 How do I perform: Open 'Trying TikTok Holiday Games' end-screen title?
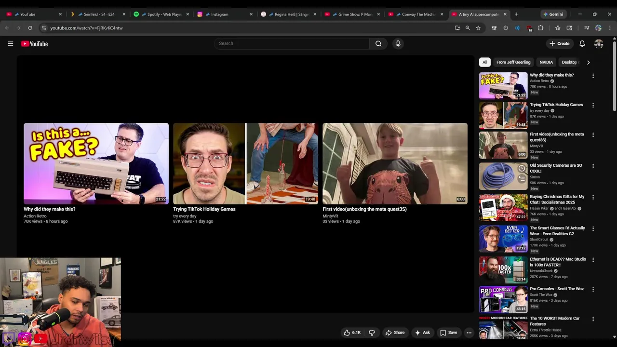(x=204, y=209)
